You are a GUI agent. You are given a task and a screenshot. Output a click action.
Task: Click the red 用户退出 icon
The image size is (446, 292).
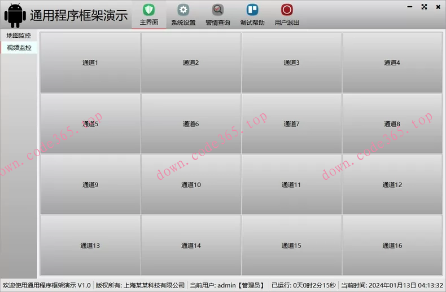tap(287, 10)
